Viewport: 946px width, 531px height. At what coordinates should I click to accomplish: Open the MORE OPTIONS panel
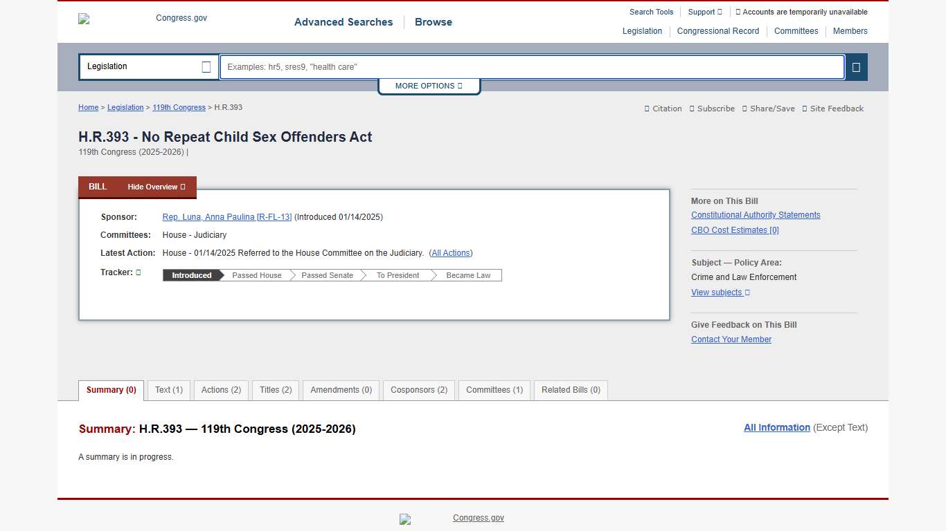[429, 86]
